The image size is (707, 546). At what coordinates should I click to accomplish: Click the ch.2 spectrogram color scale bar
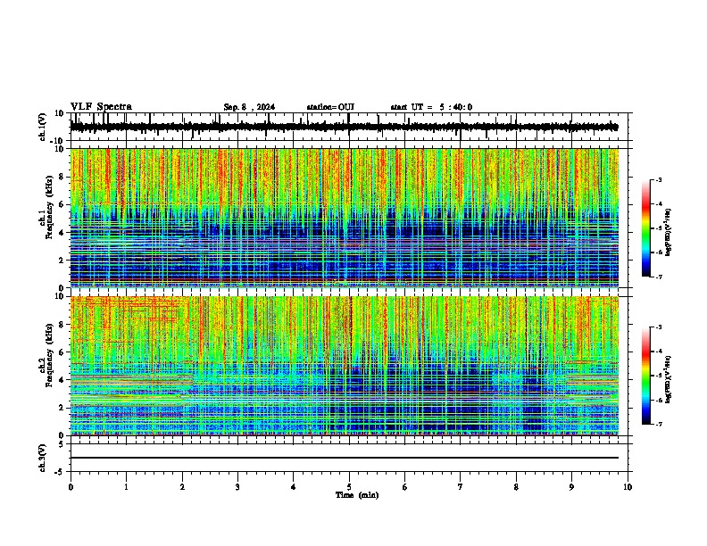click(645, 376)
